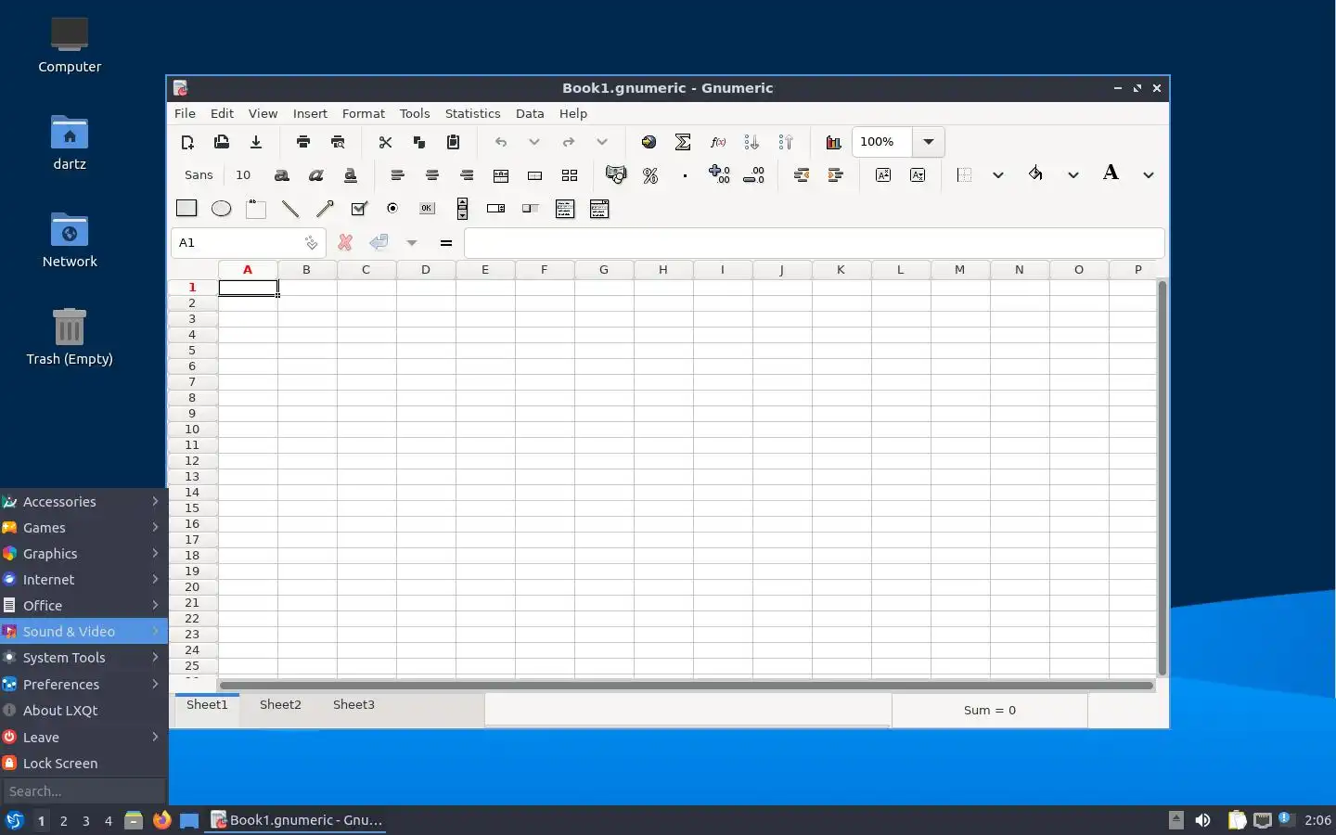Toggle bold text
1336x835 pixels.
[282, 175]
